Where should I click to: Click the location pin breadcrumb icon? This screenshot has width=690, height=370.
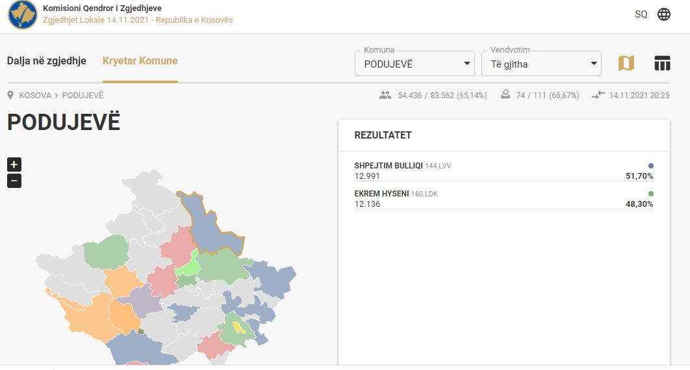click(x=10, y=95)
